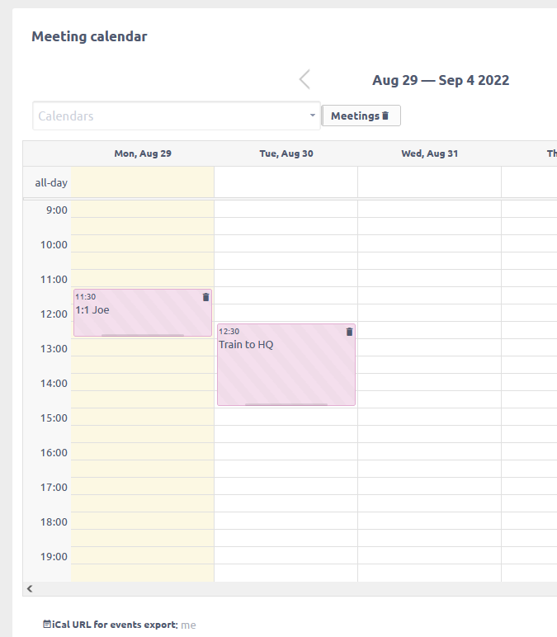Click the trash icon in Meetings button
Screen dimensions: 557x637
(385, 116)
